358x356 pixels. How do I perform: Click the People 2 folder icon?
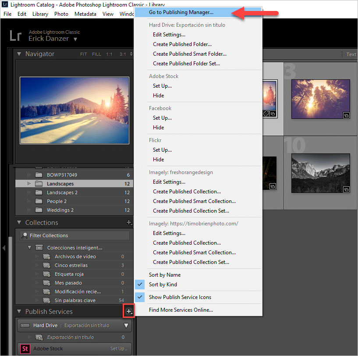(39, 201)
